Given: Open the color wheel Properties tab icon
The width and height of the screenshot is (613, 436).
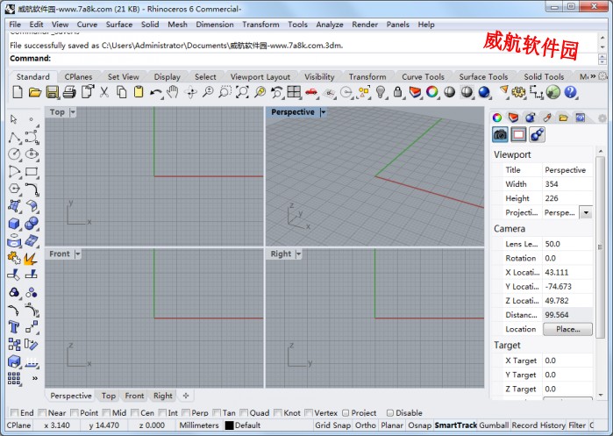Looking at the screenshot, I should pyautogui.click(x=497, y=118).
